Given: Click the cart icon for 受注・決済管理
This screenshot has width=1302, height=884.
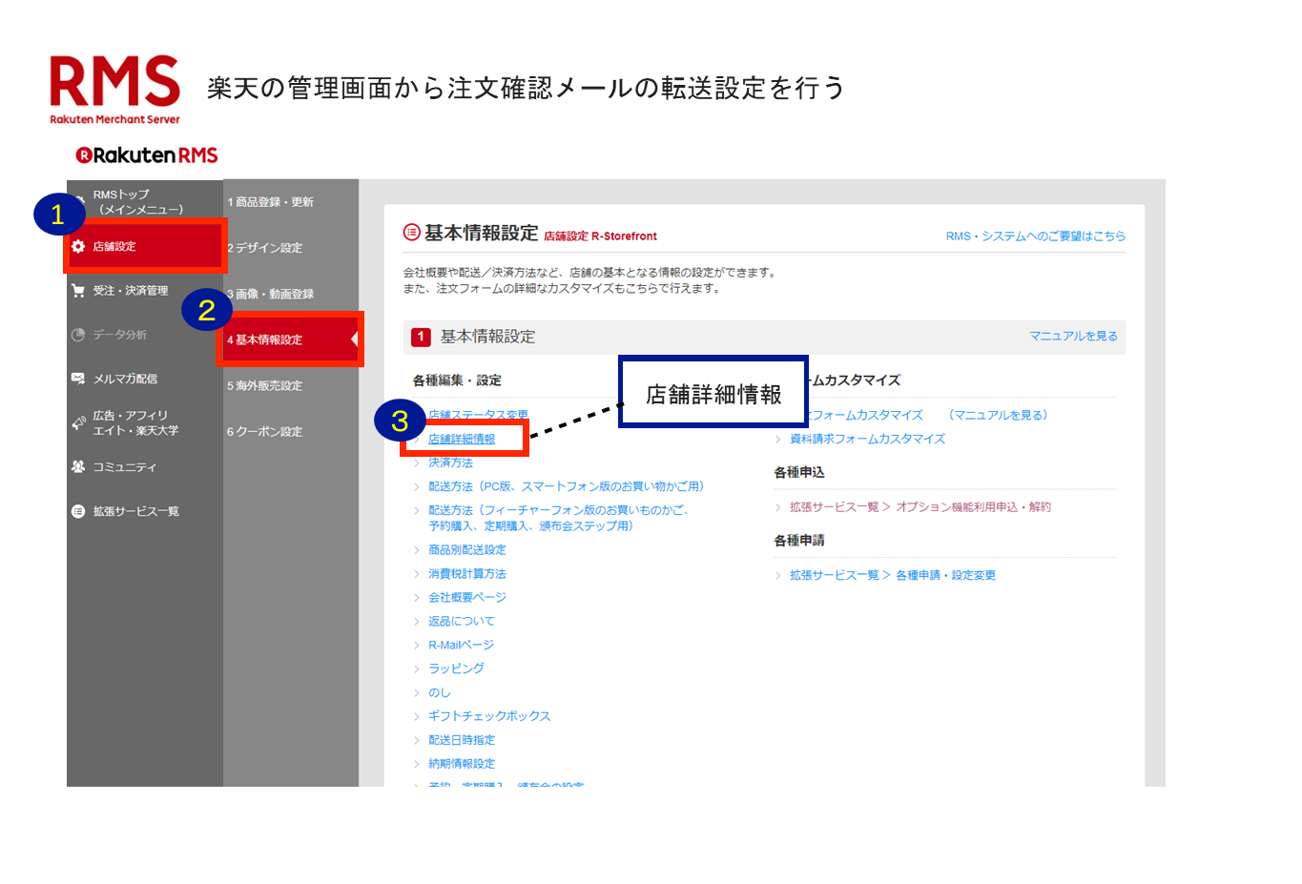Looking at the screenshot, I should click(x=78, y=291).
